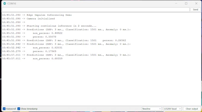
Task: Click the Predictions line timestamped 16:45:52.842
Action: tap(79, 44)
